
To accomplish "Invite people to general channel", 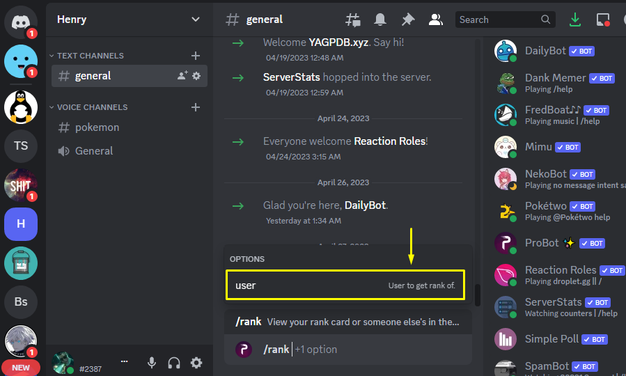I will coord(182,75).
